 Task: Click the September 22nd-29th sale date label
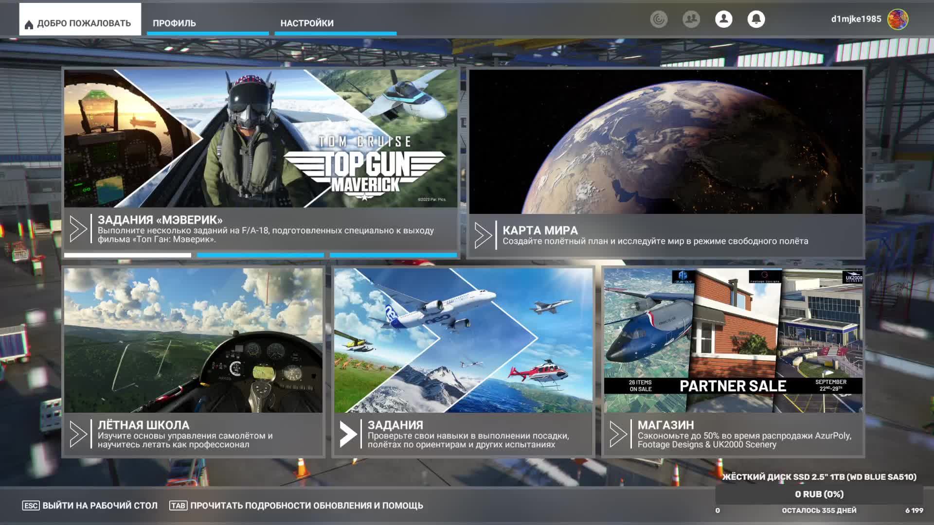831,385
